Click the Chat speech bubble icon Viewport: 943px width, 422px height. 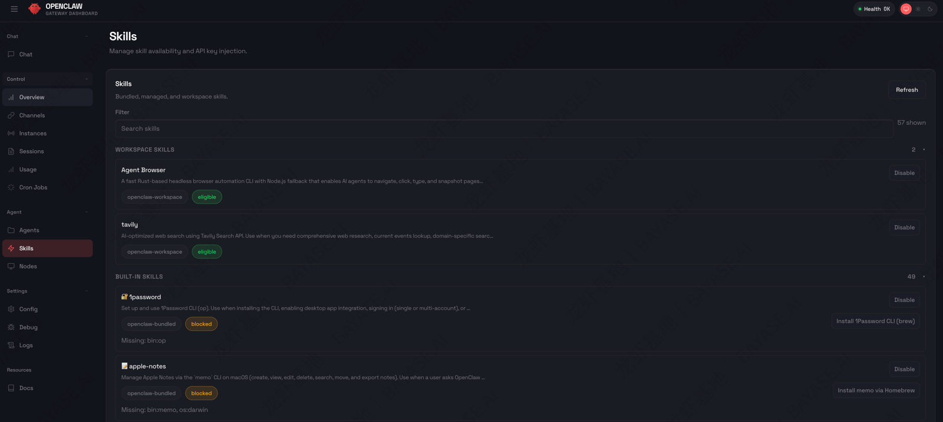click(x=11, y=54)
